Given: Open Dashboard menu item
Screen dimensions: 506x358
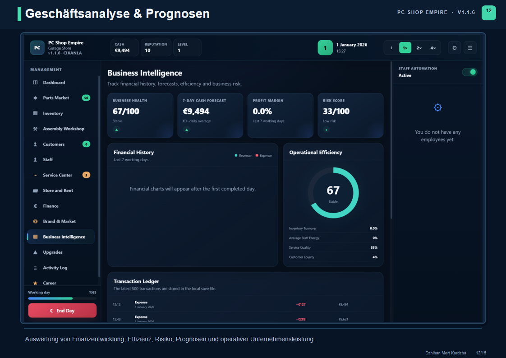Looking at the screenshot, I should (x=61, y=83).
